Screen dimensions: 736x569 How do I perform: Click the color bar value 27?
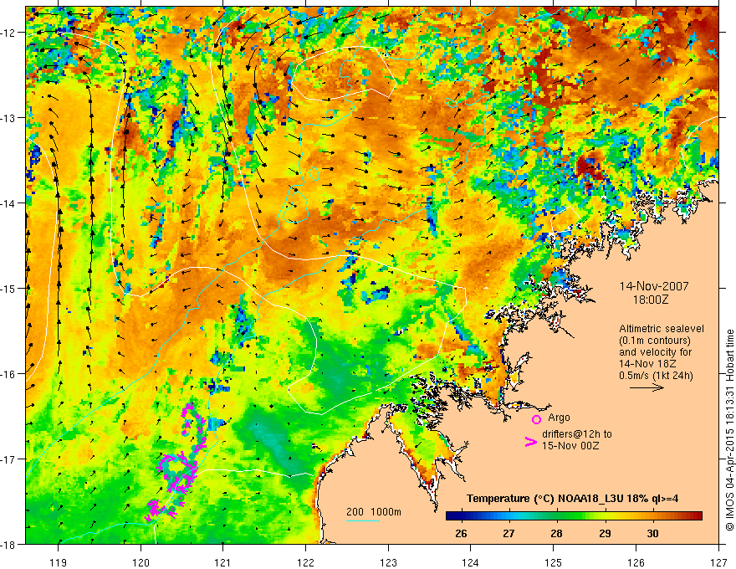[x=509, y=533]
